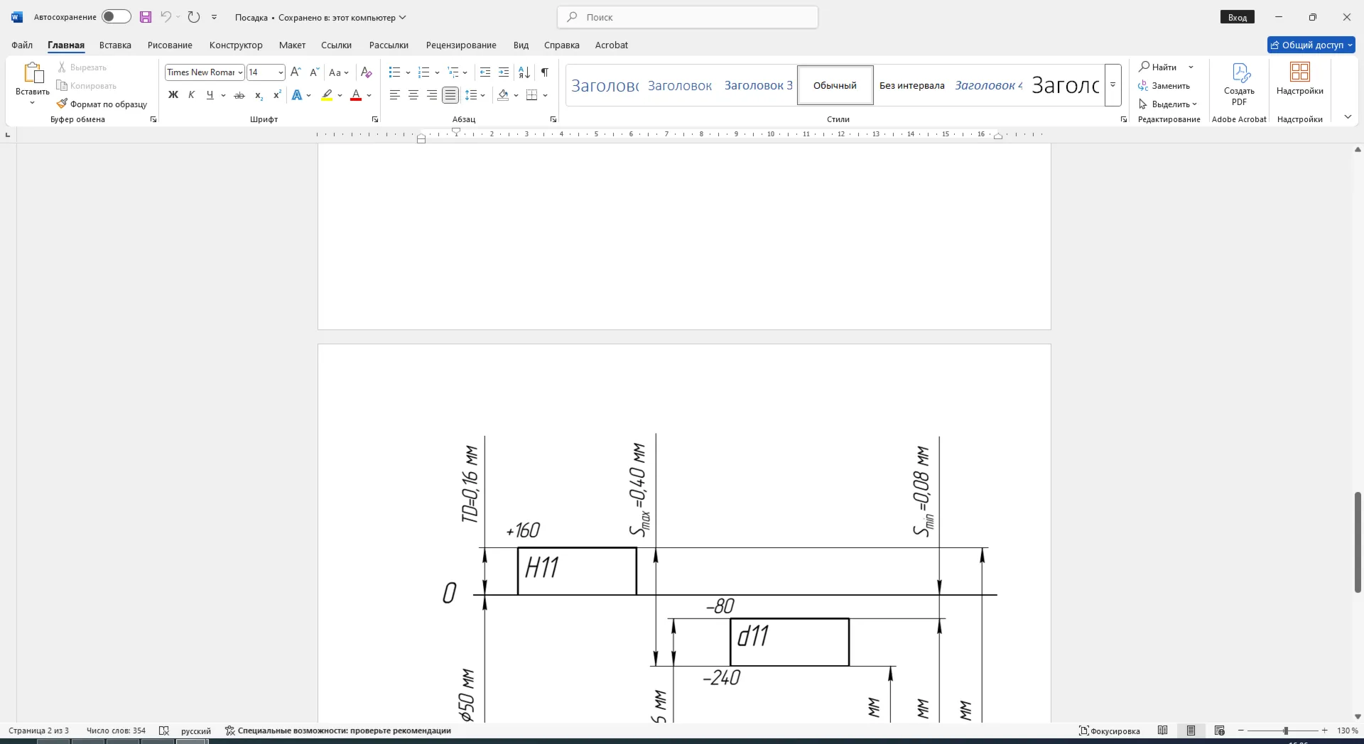Image resolution: width=1364 pixels, height=744 pixels.
Task: Open the Вставка ribbon tab
Action: [x=115, y=45]
